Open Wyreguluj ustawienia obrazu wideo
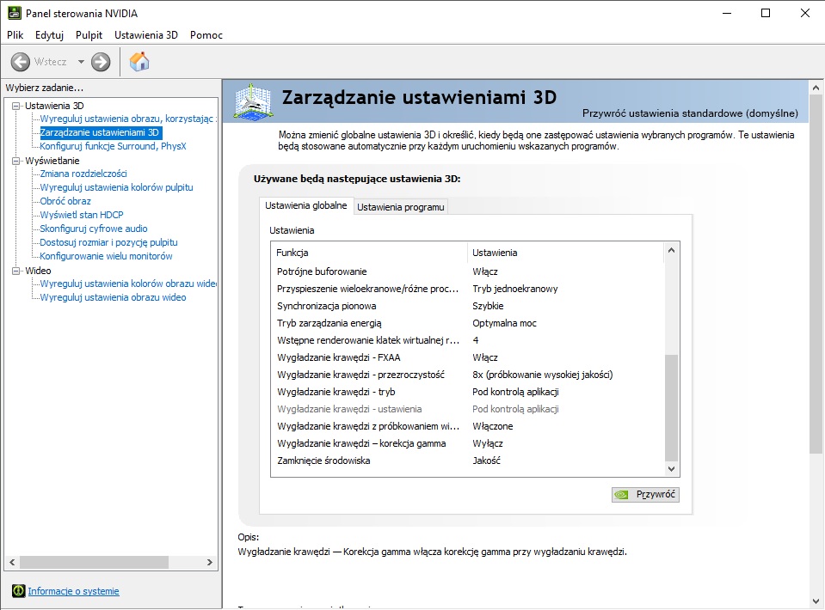Image resolution: width=825 pixels, height=610 pixels. (113, 297)
